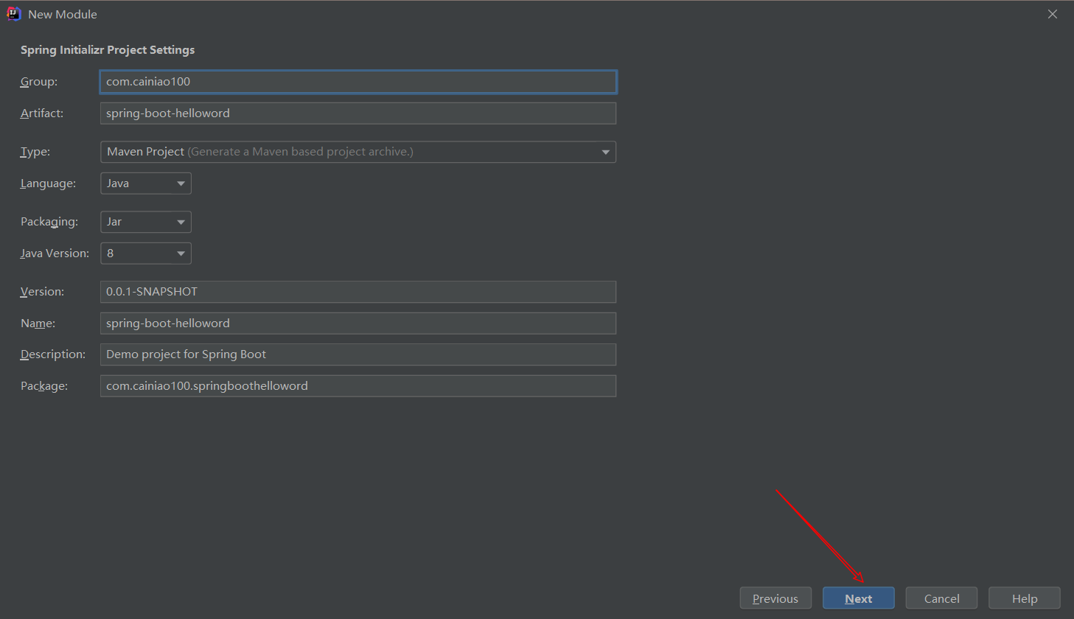
Task: Open the Packaging dropdown showing Jar
Action: click(146, 222)
